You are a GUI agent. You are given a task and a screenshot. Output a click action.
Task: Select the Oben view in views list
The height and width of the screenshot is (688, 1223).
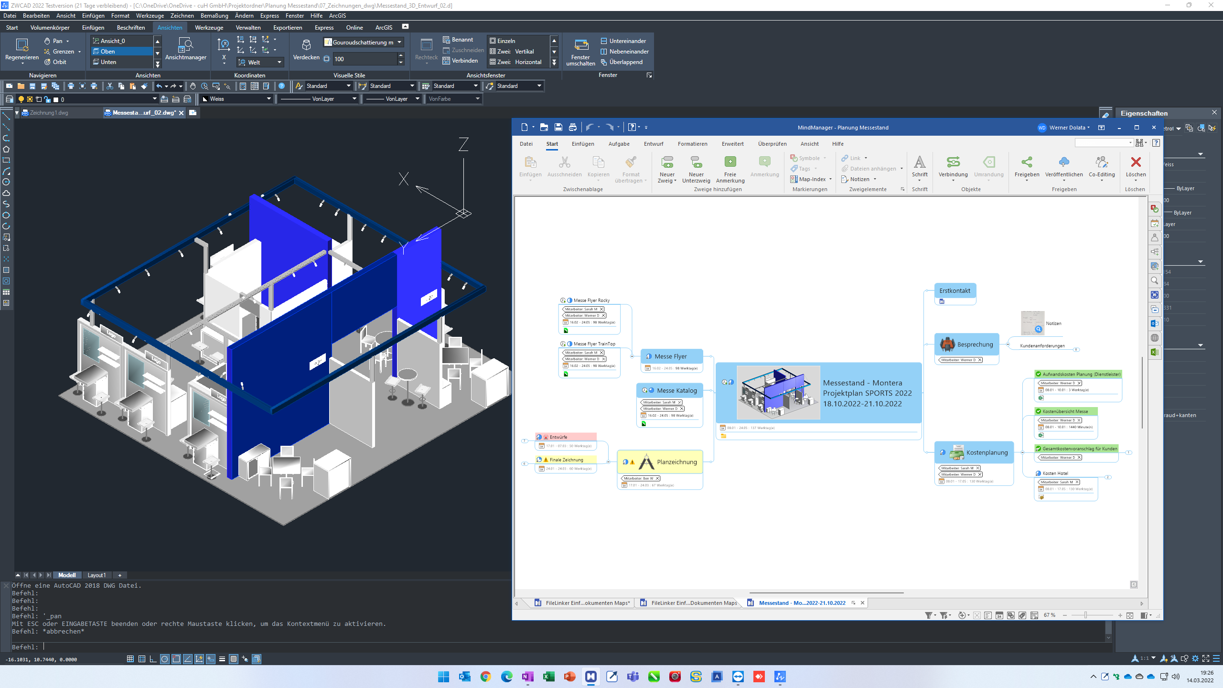coord(122,52)
